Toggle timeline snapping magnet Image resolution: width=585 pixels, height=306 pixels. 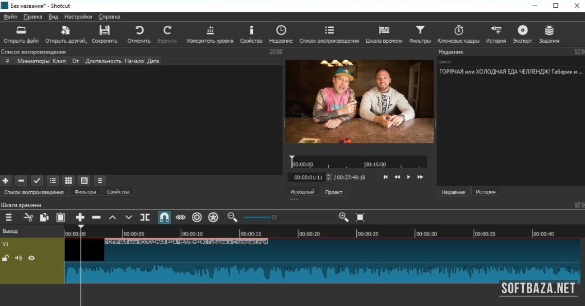164,218
